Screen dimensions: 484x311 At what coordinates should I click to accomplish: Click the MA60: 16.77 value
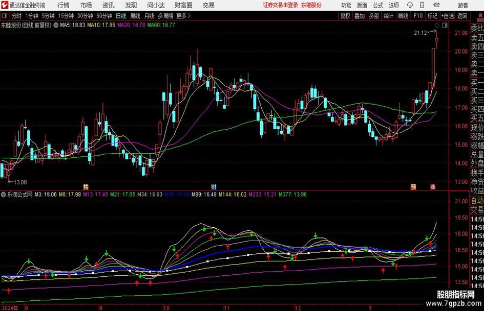point(161,25)
